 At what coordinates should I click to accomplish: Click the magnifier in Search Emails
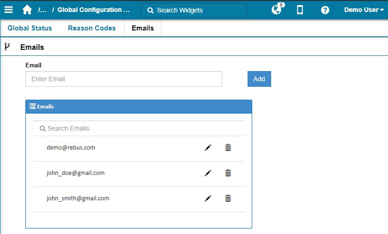(42, 128)
